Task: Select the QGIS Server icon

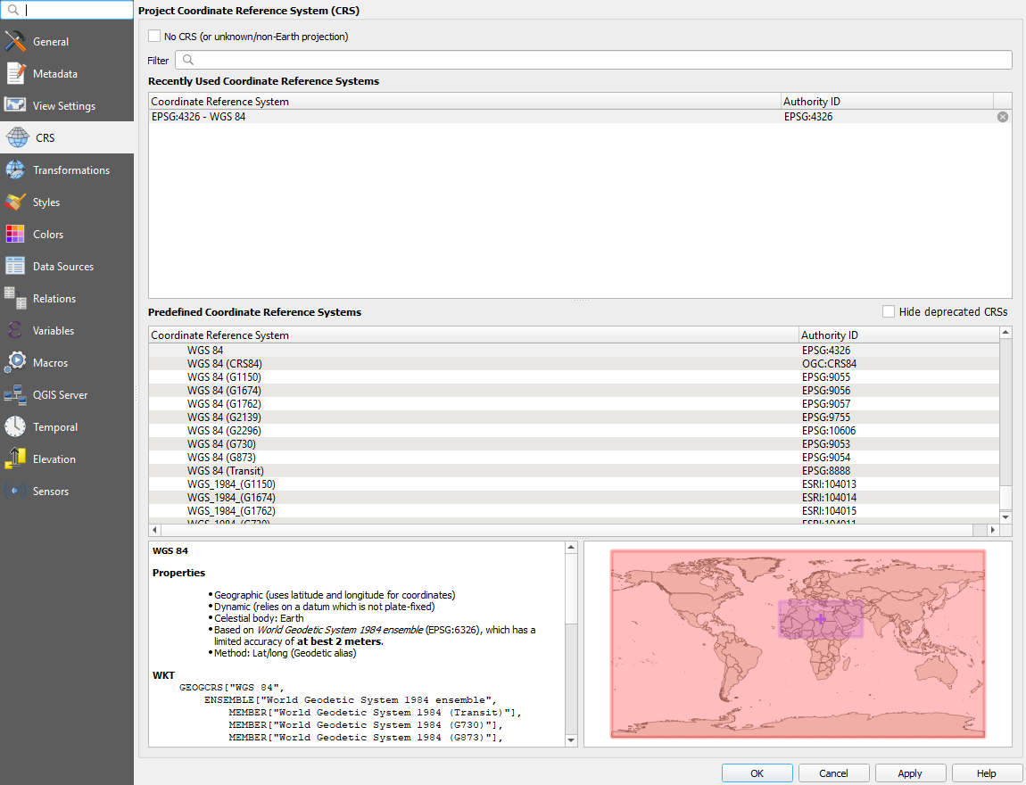Action: (x=15, y=394)
